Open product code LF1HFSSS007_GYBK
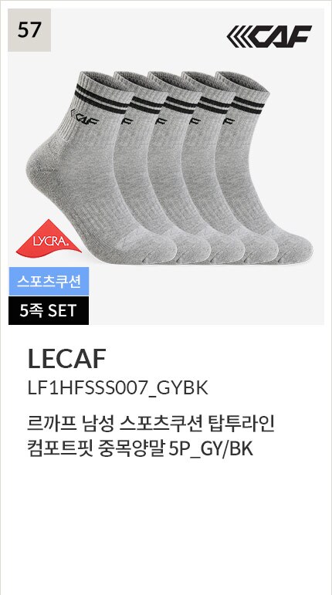The image size is (332, 595). 117,389
